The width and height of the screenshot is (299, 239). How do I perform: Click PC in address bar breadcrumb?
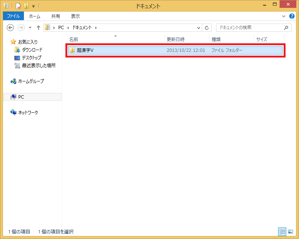[61, 28]
